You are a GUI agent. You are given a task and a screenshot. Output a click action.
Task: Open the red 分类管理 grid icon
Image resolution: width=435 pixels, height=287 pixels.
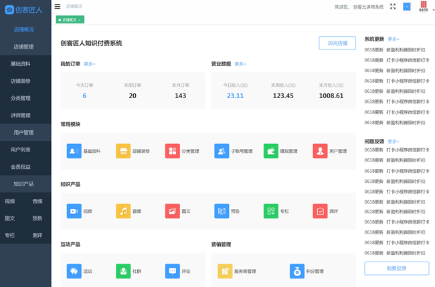point(173,152)
